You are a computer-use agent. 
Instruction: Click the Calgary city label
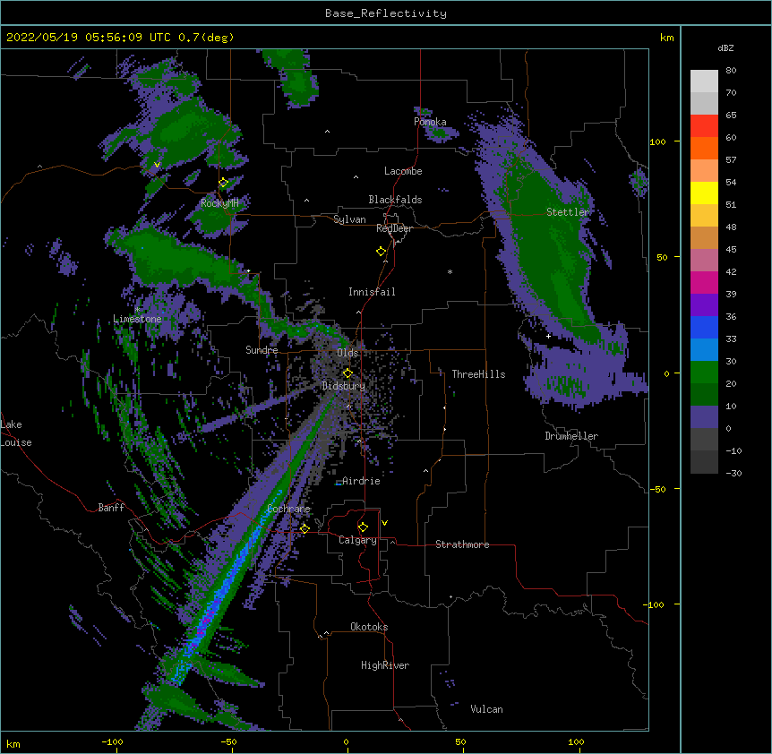coord(357,540)
